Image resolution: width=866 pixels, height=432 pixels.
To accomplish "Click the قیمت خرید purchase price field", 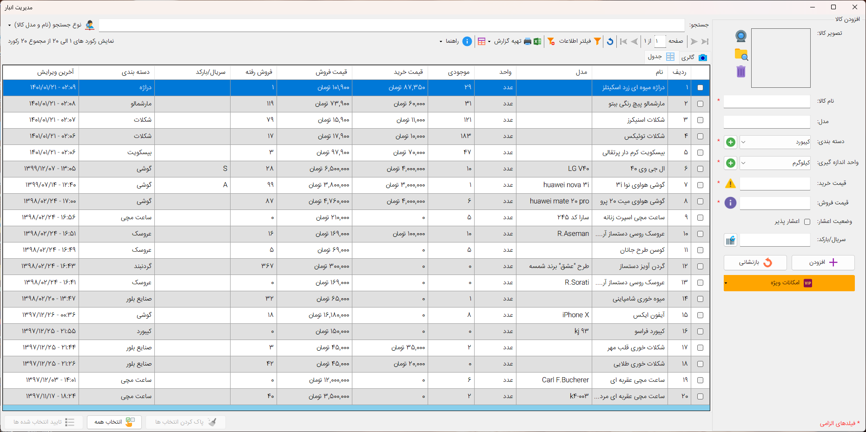I will coord(775,184).
